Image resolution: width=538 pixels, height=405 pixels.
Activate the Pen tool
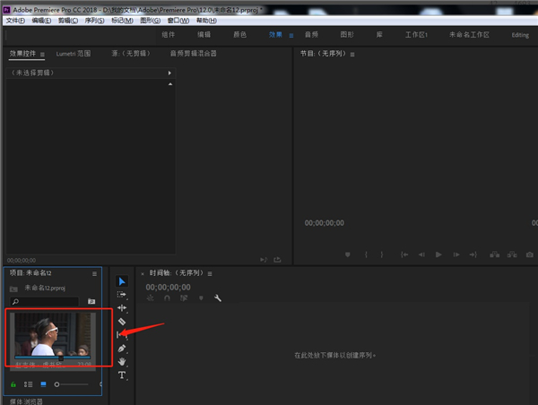[x=122, y=349]
